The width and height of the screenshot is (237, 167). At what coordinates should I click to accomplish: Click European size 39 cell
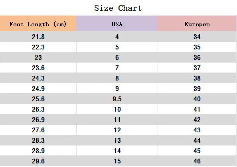point(197,88)
